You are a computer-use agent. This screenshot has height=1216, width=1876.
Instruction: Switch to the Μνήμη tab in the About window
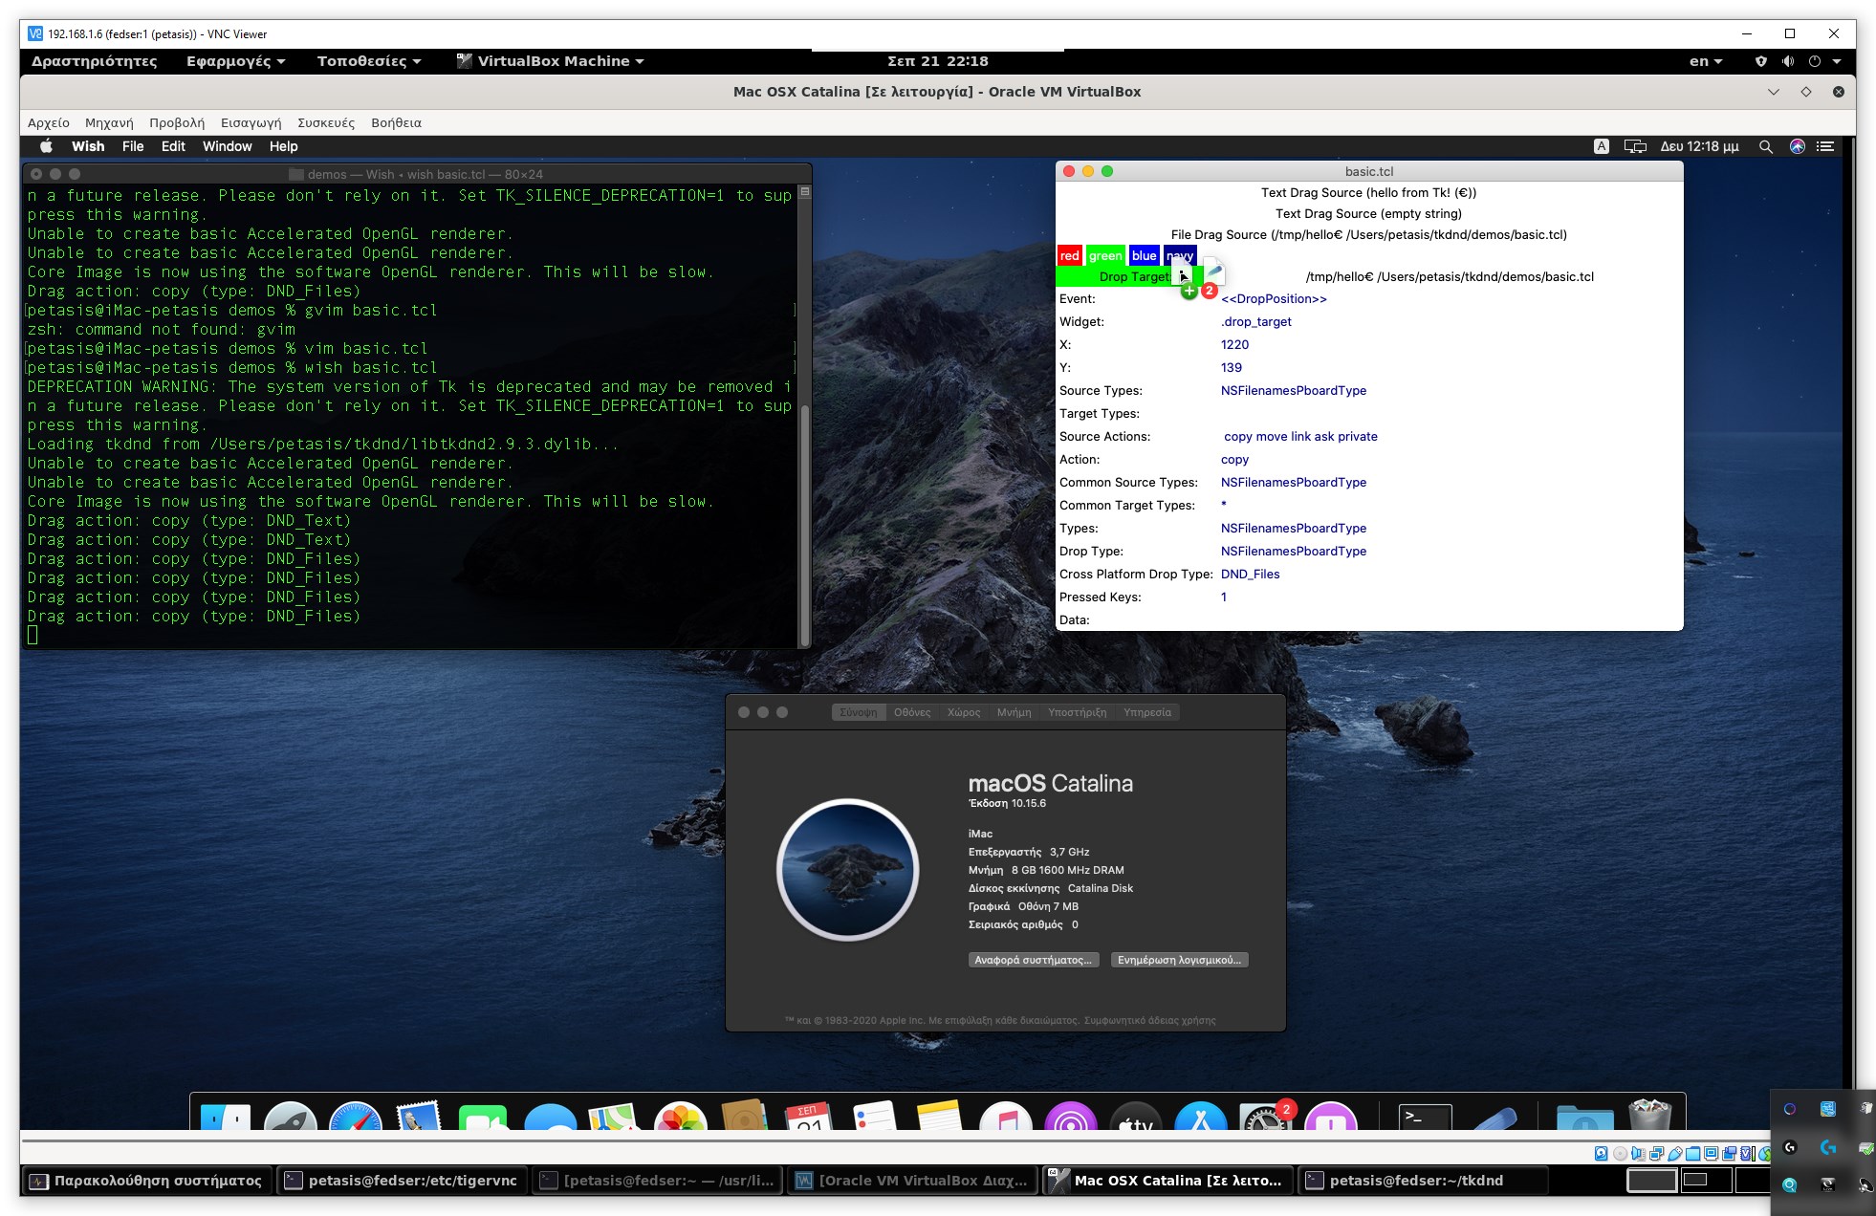click(1014, 712)
